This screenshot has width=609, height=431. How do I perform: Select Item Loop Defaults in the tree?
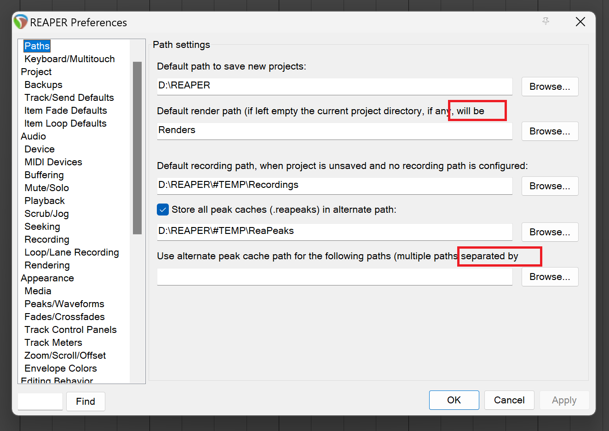[65, 123]
